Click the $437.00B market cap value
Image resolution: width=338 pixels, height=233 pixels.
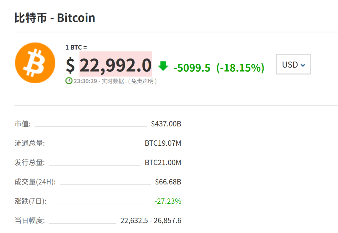pyautogui.click(x=166, y=124)
